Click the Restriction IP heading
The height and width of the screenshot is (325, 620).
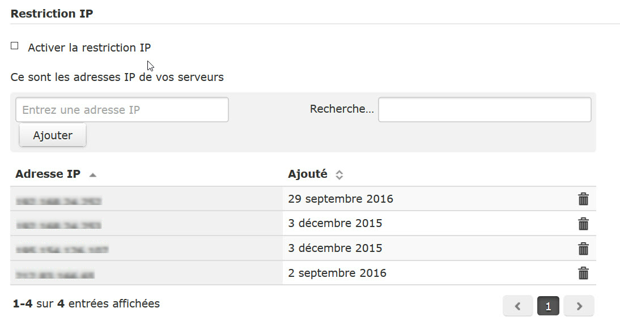click(52, 14)
